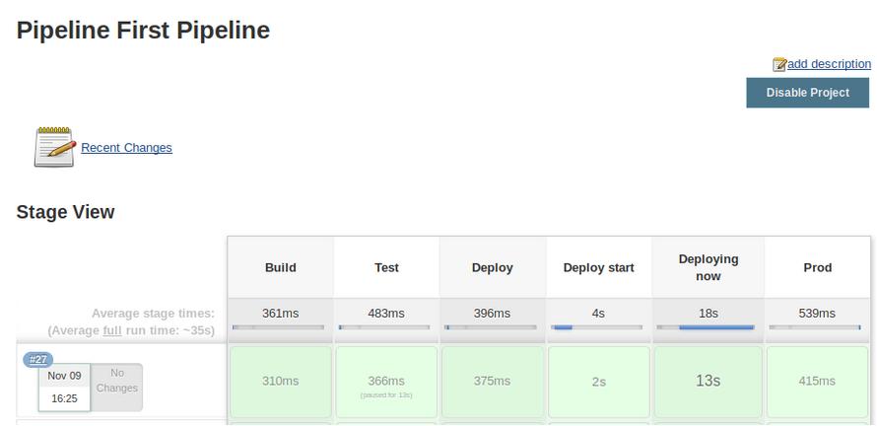Click the add description edit icon

(x=779, y=64)
